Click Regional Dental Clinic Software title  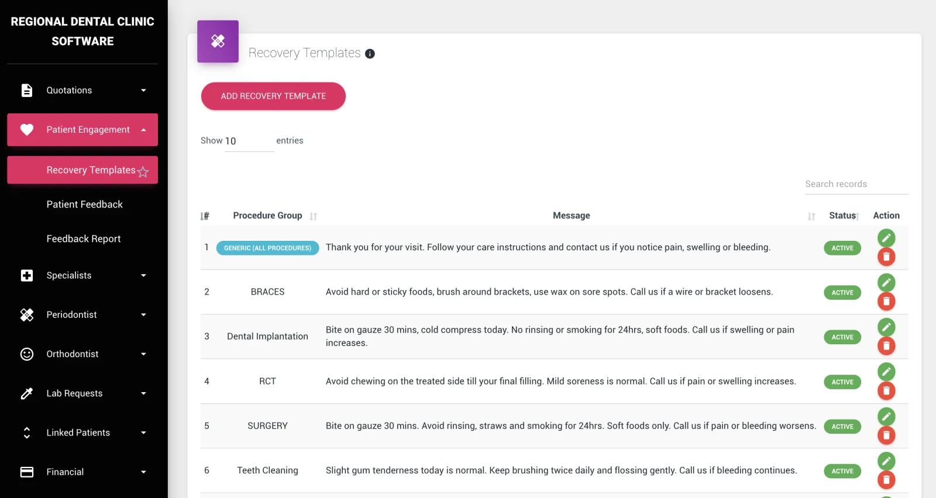(82, 32)
